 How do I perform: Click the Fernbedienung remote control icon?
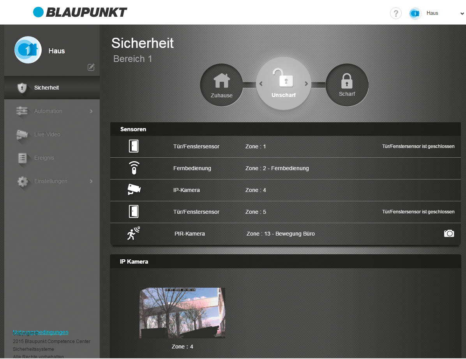(x=134, y=168)
